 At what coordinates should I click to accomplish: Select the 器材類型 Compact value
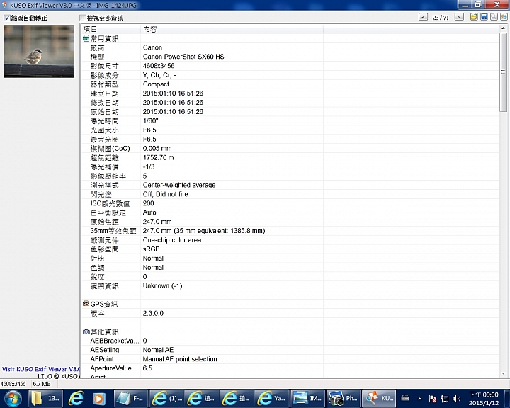(156, 84)
